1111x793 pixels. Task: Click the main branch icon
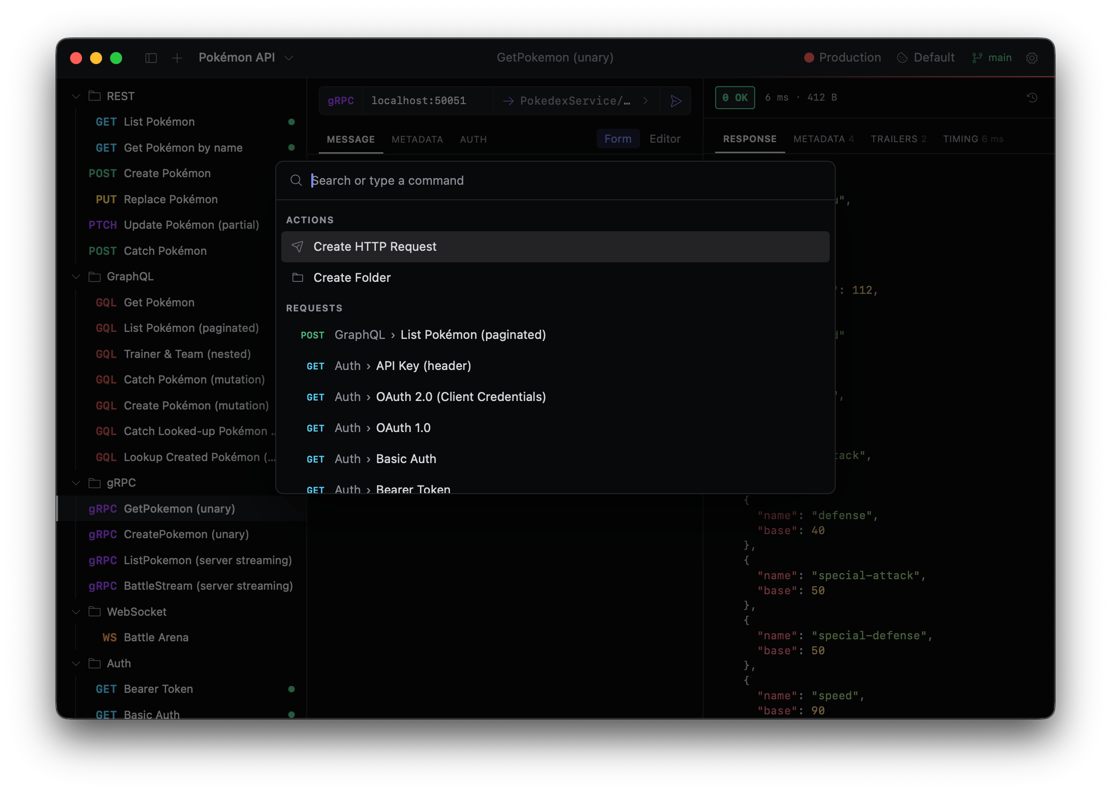[x=977, y=58]
